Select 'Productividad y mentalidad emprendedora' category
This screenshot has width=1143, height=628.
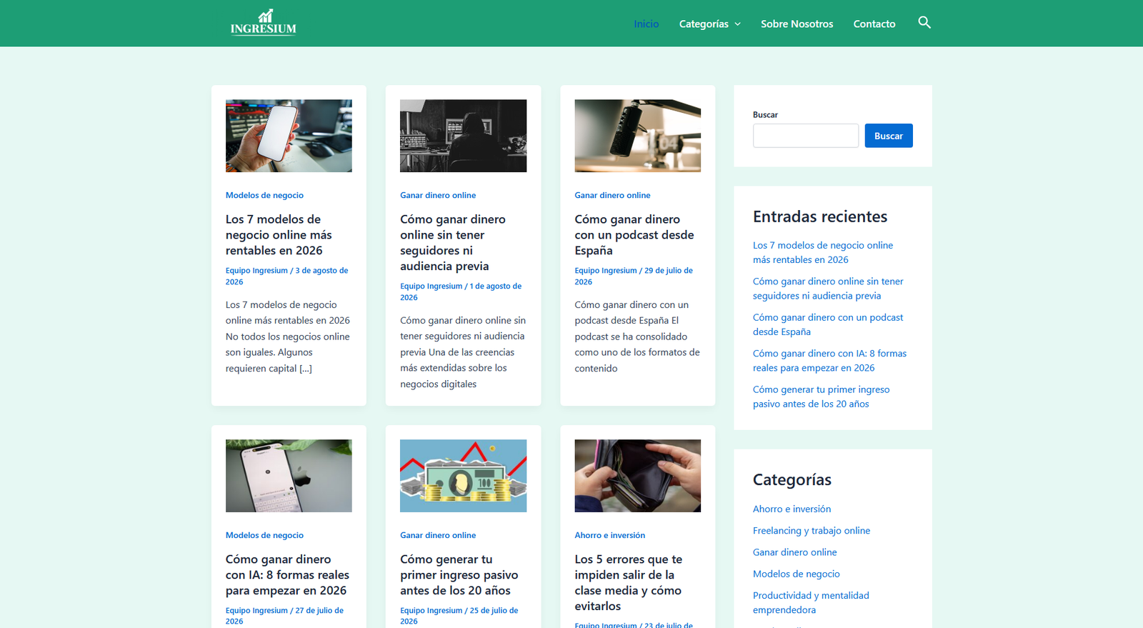point(811,602)
